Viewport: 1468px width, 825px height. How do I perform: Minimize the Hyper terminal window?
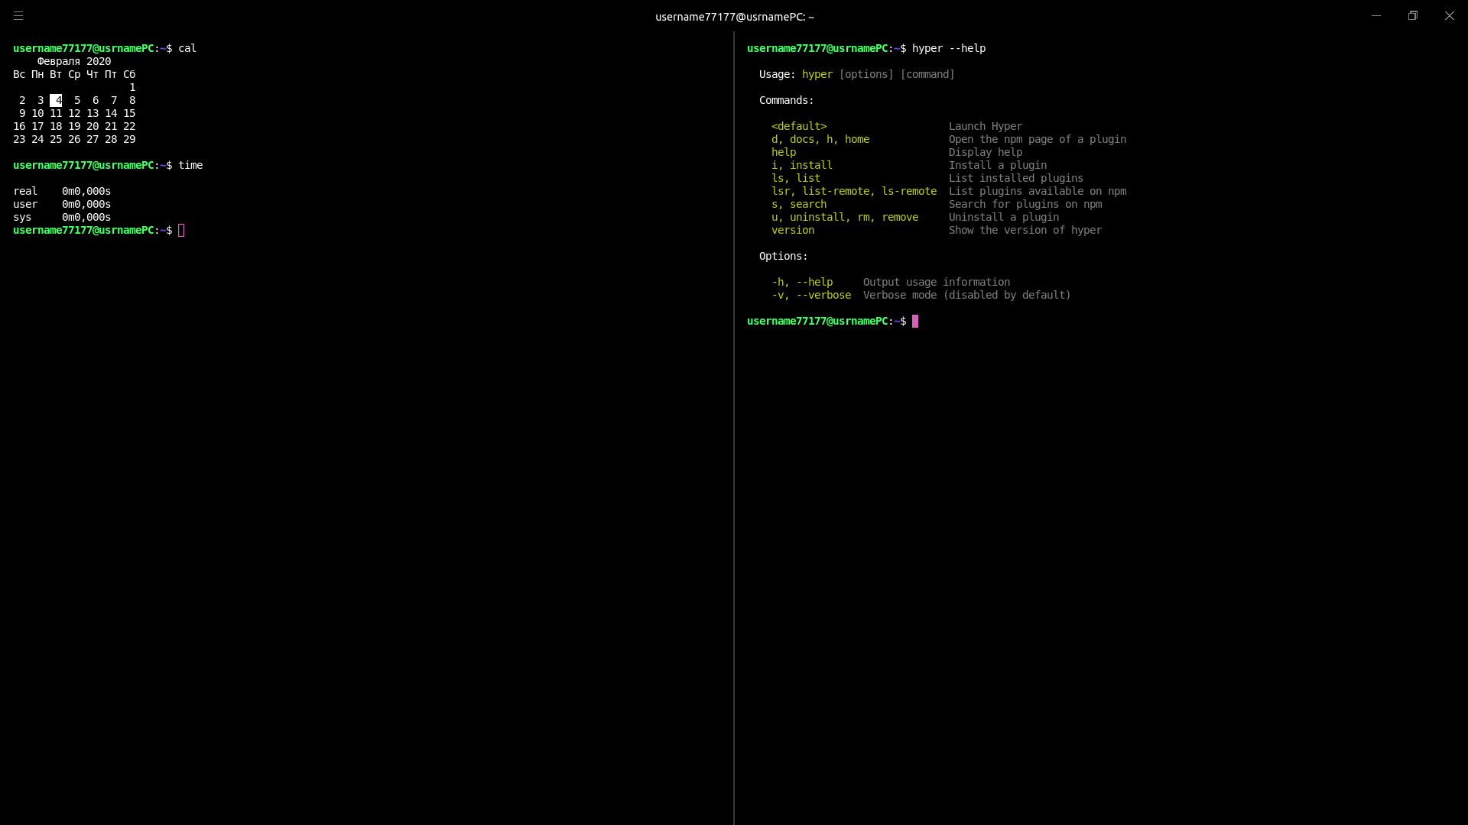pyautogui.click(x=1376, y=15)
